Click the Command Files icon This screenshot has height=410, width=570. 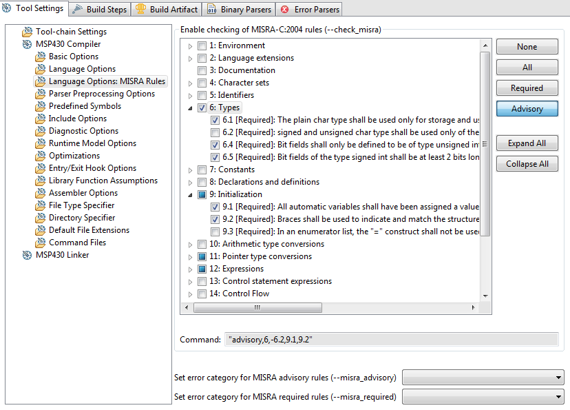(41, 243)
